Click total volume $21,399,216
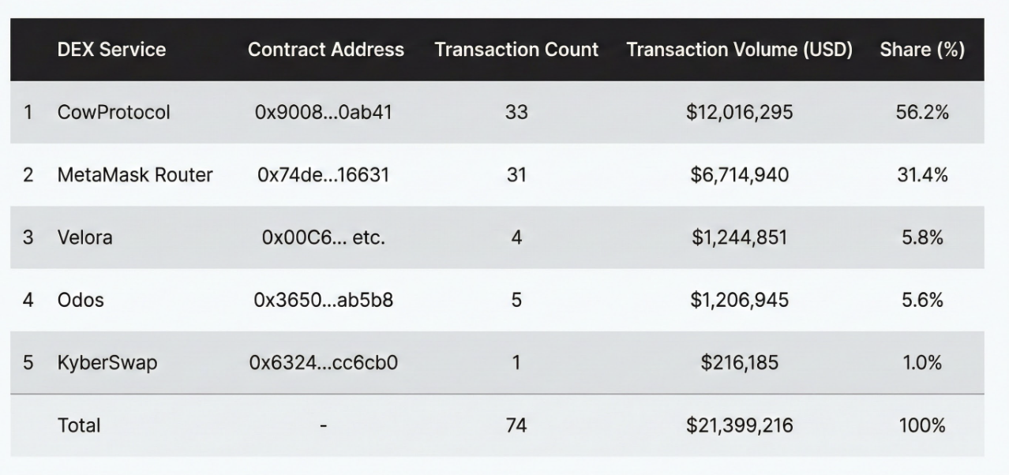Image resolution: width=1009 pixels, height=475 pixels. coord(740,425)
